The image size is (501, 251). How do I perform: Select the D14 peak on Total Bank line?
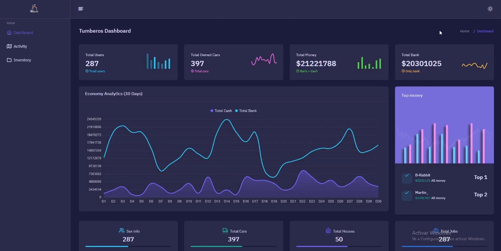coord(227,120)
